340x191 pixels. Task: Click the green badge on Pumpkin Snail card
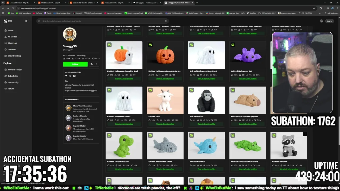[109, 45]
